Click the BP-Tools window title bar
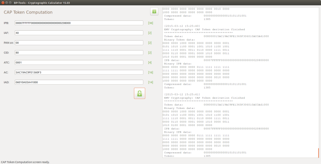Screen dimensions: 321x164 click(160, 2)
